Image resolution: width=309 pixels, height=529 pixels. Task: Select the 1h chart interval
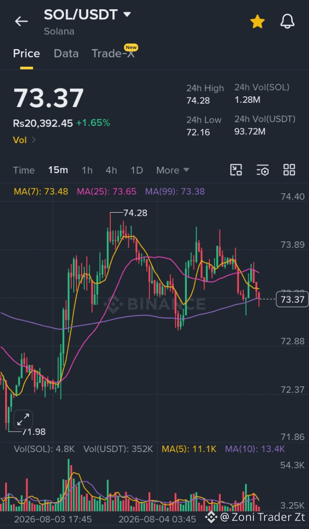[87, 170]
